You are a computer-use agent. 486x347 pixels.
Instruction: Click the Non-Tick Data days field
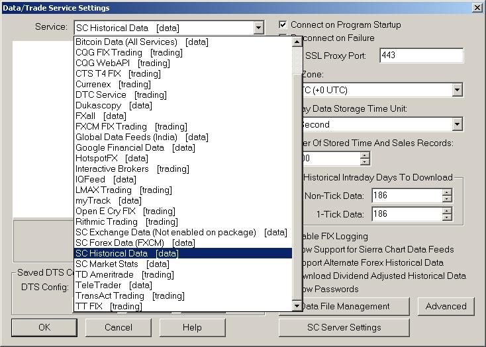click(407, 196)
